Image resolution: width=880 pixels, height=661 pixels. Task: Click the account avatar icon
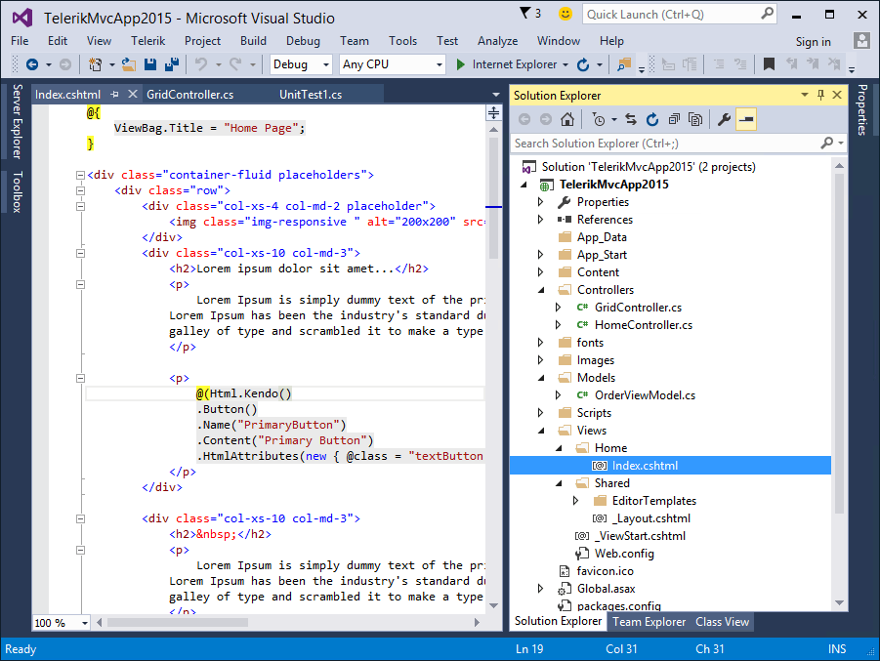coord(861,40)
